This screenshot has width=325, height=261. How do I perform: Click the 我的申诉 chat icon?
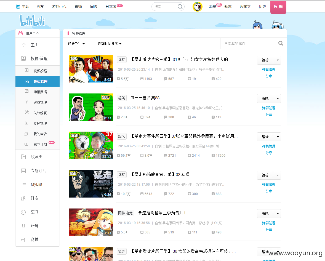pyautogui.click(x=26, y=134)
